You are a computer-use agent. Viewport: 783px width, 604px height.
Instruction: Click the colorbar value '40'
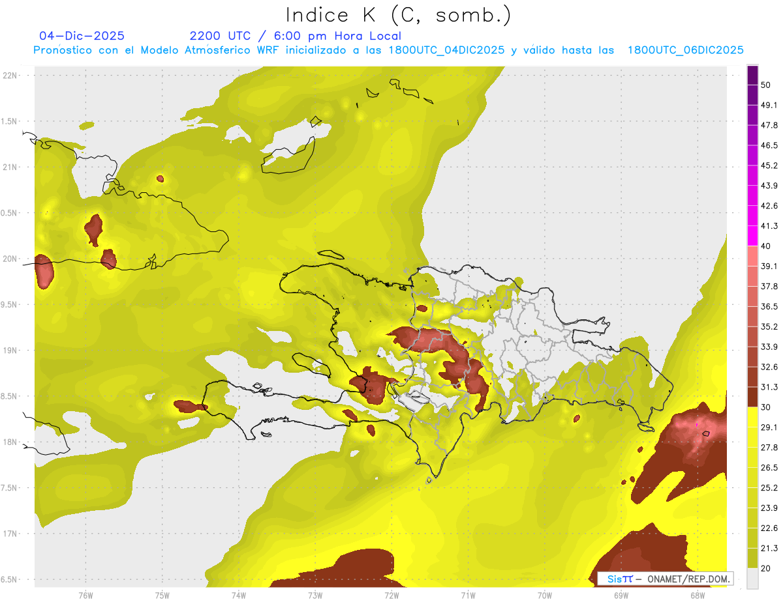pyautogui.click(x=765, y=246)
